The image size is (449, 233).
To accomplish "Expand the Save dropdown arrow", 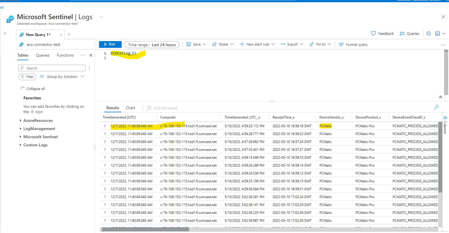I will (x=205, y=44).
